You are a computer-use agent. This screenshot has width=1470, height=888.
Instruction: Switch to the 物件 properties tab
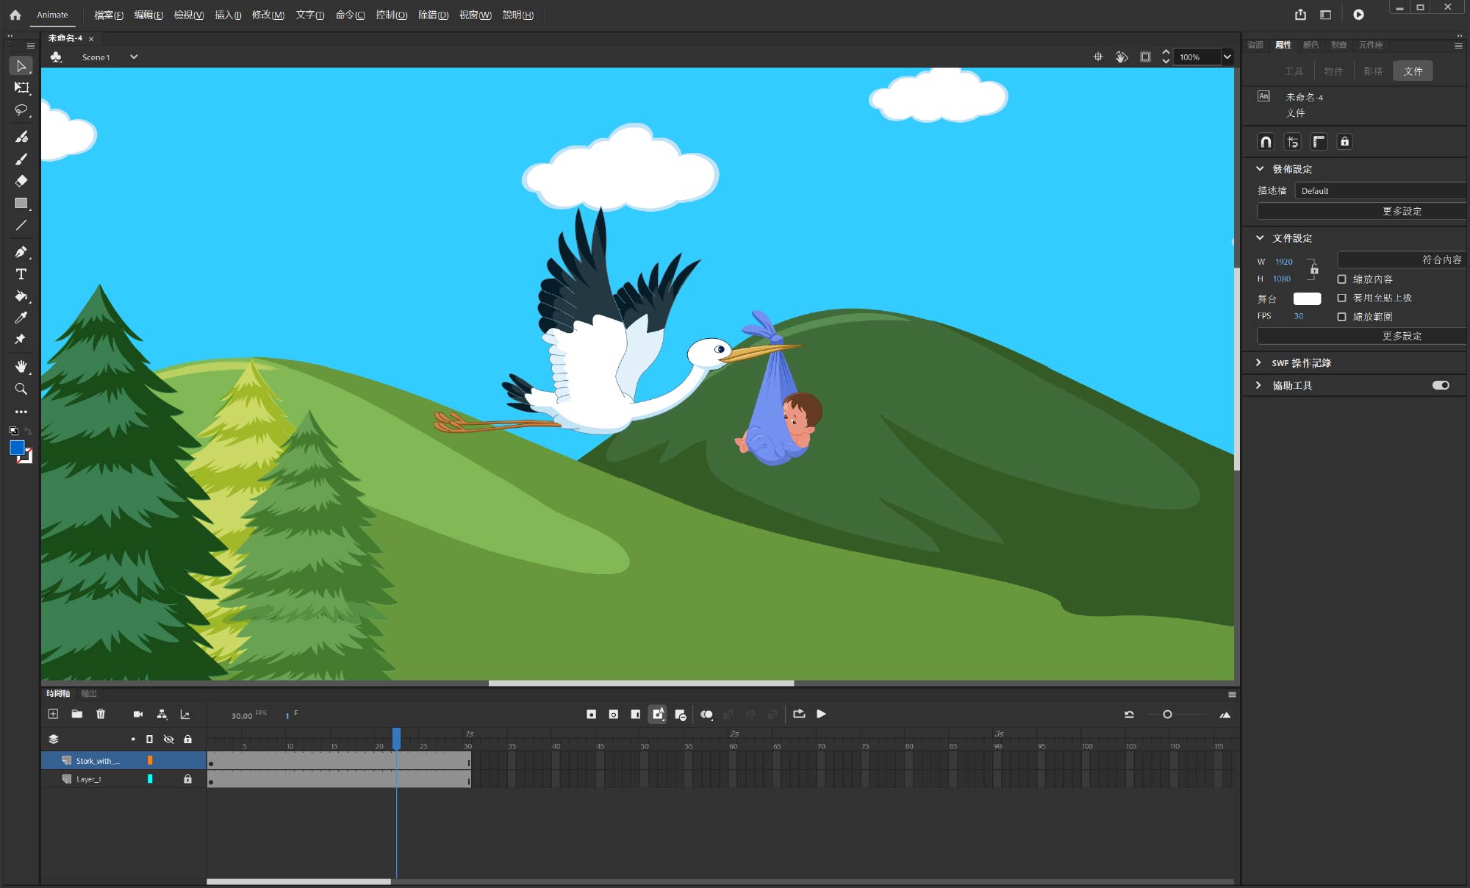[1333, 71]
